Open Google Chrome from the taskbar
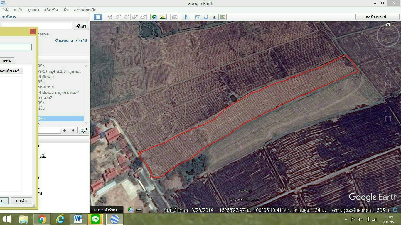This screenshot has width=401, height=225. 42,219
